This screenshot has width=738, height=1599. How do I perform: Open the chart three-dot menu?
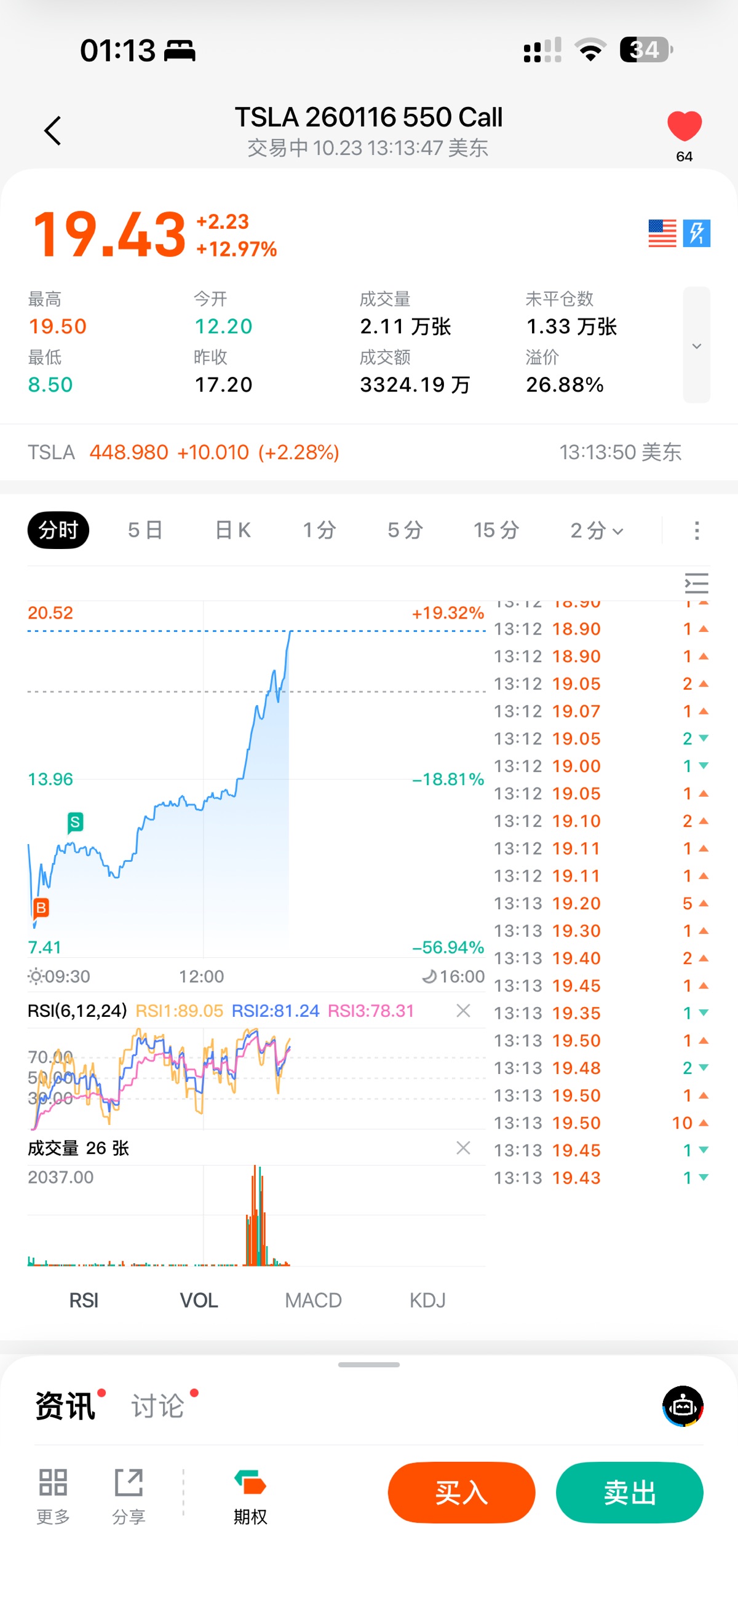[696, 531]
